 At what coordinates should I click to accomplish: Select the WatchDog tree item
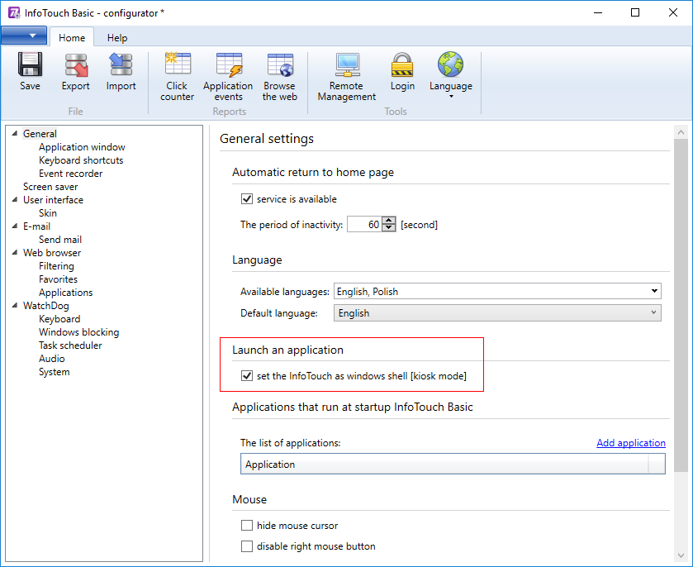pyautogui.click(x=46, y=306)
